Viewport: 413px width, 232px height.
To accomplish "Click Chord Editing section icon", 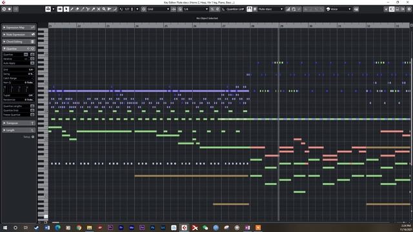I will click(x=33, y=41).
